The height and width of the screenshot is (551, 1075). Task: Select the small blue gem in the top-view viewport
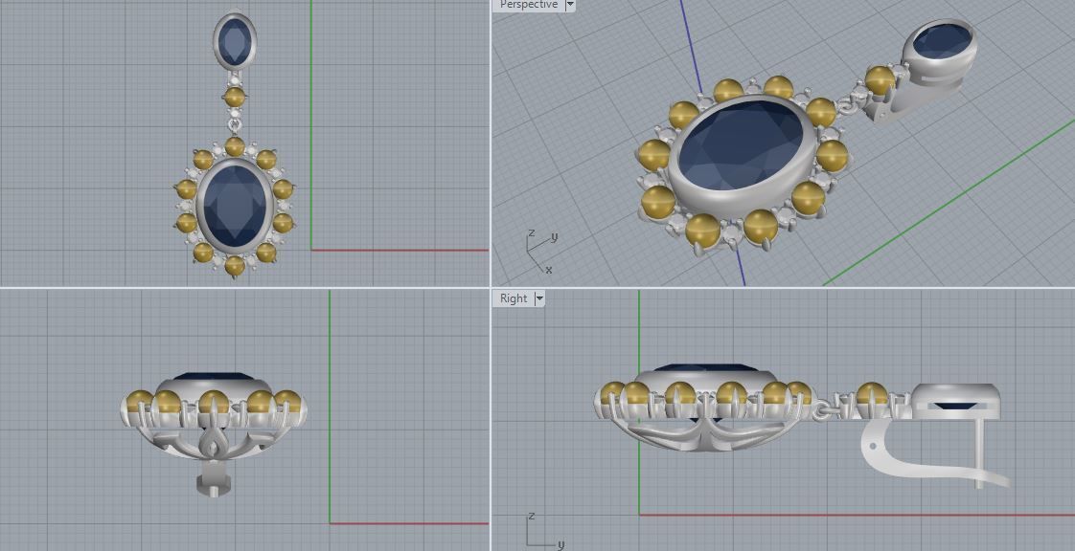pyautogui.click(x=235, y=41)
